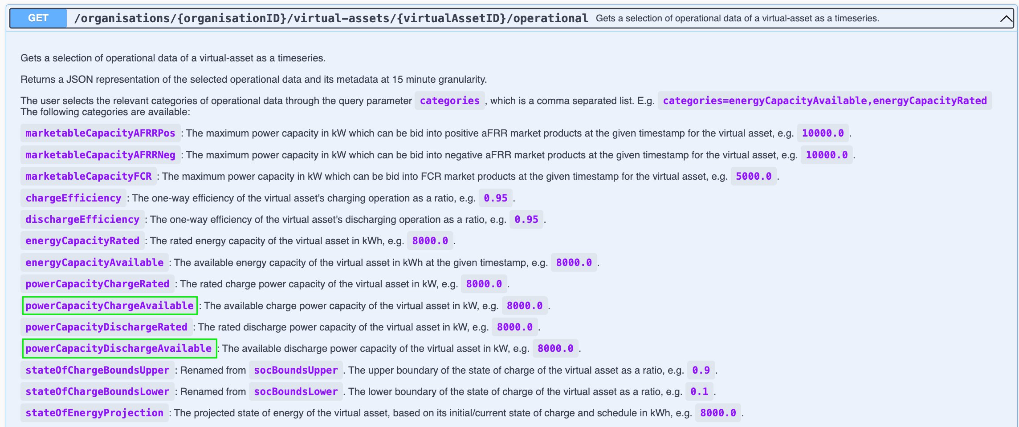Click the 0.1 lower bound example

699,391
